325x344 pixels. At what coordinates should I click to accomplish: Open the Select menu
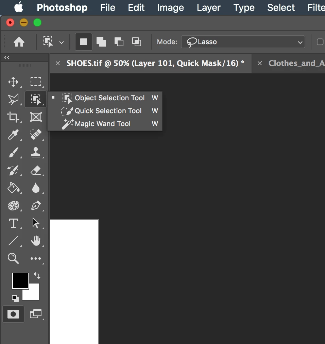281,8
